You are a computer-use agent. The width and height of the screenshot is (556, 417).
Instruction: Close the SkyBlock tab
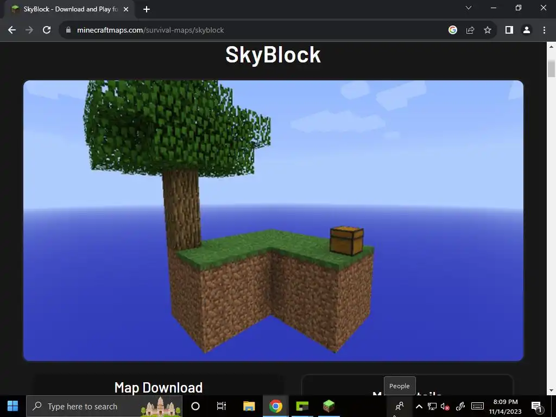(x=126, y=10)
